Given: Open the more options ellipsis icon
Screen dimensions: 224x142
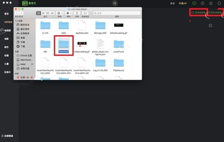Looking at the screenshot, I should pyautogui.click(x=219, y=3).
